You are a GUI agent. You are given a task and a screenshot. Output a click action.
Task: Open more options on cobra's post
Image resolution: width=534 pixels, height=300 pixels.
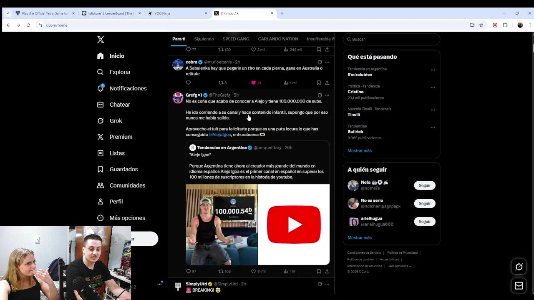pyautogui.click(x=327, y=62)
